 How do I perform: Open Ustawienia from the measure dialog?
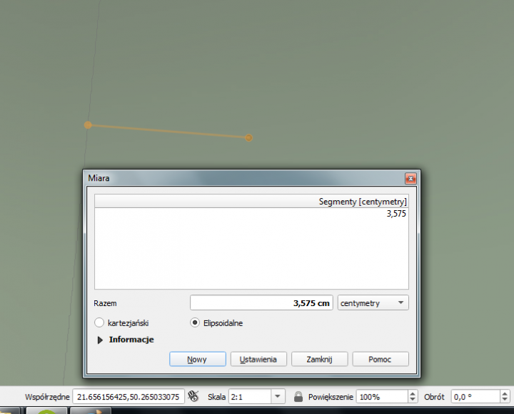click(x=258, y=359)
